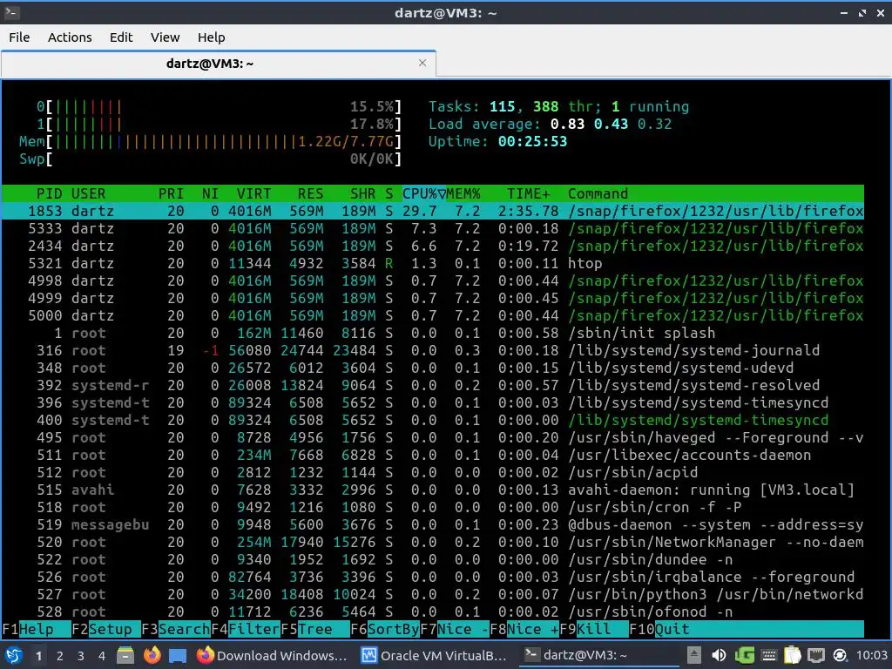
Task: Click the show desktop icon in the panel
Action: 178,656
